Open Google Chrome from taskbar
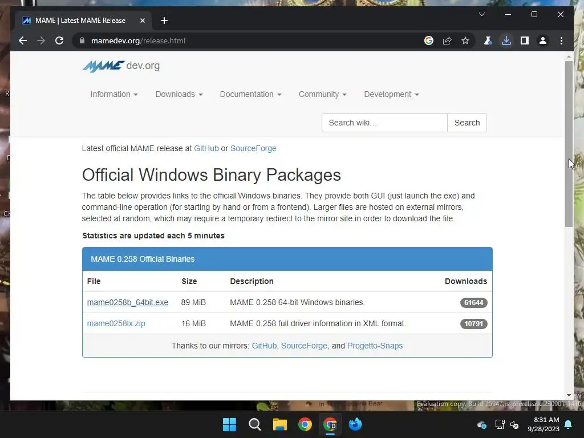Screen dimensions: 584x438 [305, 424]
